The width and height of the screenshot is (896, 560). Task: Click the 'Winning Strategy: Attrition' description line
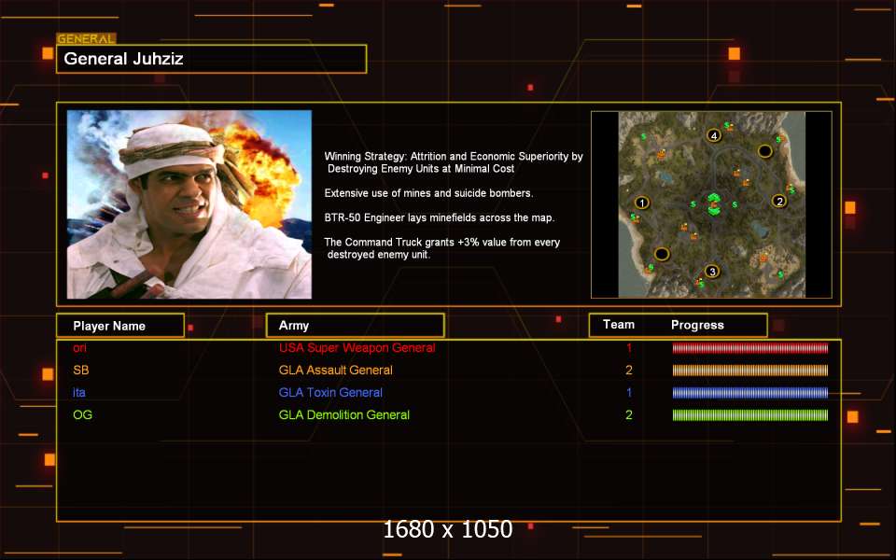click(454, 162)
